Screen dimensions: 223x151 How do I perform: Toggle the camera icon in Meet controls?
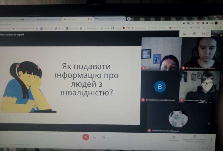pos(103,137)
